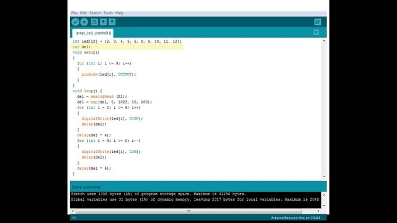This screenshot has width=397, height=223.
Task: Click 'void loop() {' line
Action: [87, 91]
